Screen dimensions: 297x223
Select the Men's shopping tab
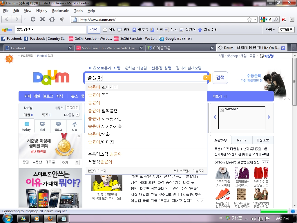pos(242,140)
